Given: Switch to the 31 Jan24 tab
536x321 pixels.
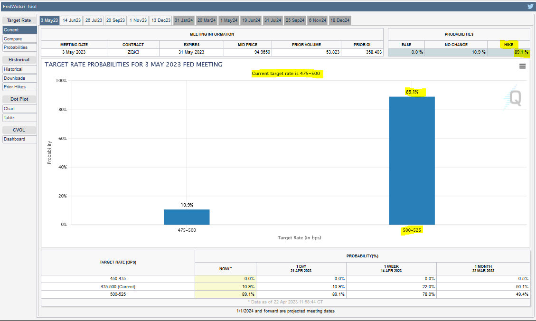Looking at the screenshot, I should (184, 20).
